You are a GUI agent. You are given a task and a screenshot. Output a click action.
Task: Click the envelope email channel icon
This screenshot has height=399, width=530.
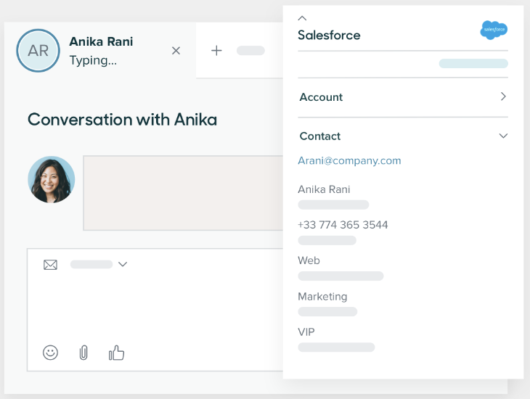pyautogui.click(x=50, y=265)
